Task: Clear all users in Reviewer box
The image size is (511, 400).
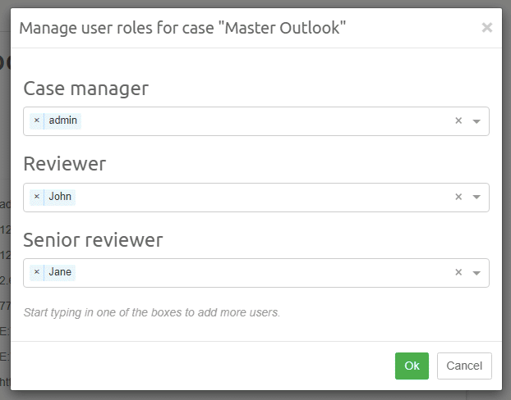Action: [458, 197]
